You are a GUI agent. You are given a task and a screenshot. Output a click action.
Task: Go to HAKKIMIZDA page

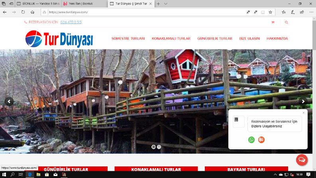tap(277, 39)
